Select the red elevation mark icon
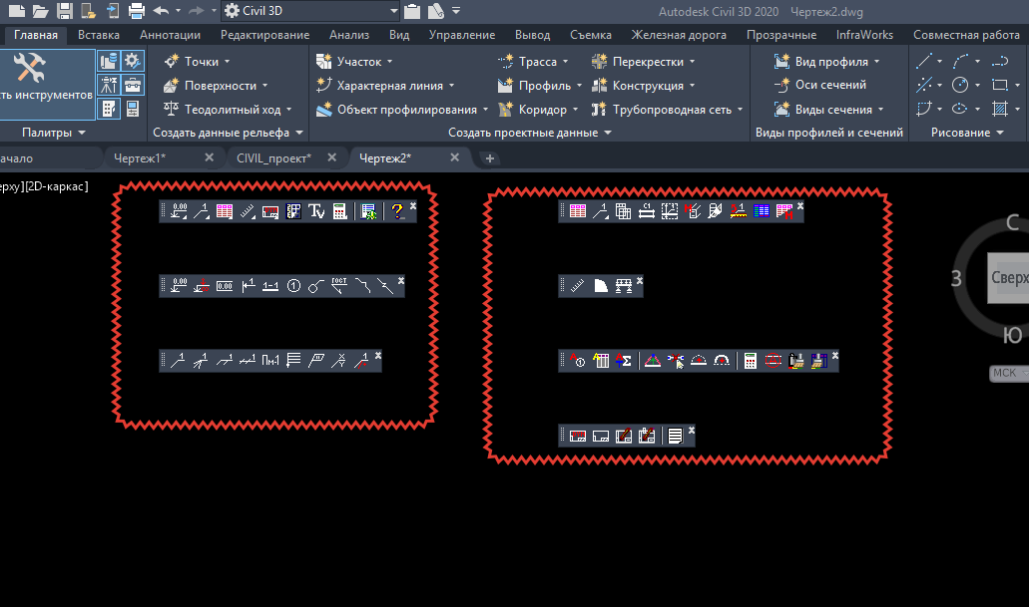Viewport: 1029px width, 607px height. tap(202, 286)
